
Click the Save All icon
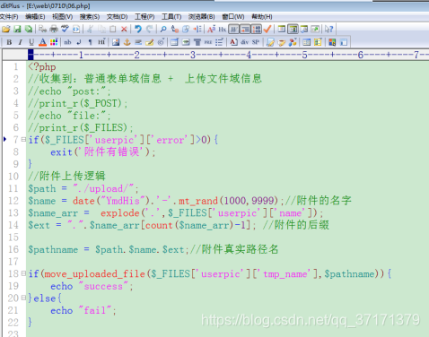29,29
